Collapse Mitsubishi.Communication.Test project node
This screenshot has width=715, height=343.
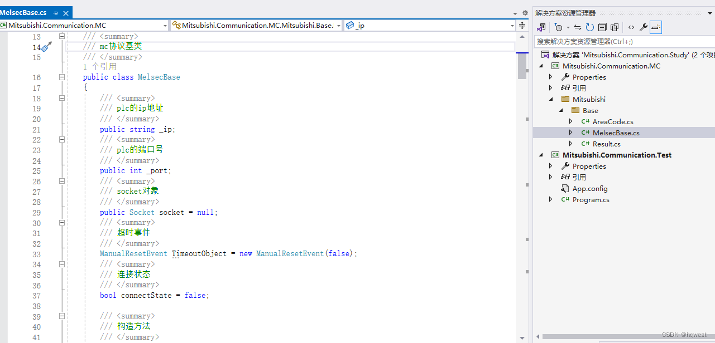pyautogui.click(x=541, y=155)
